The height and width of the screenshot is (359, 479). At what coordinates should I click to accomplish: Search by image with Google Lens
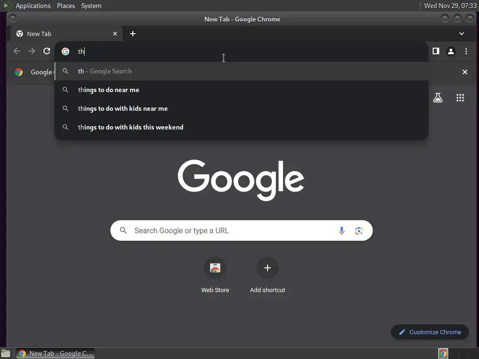pyautogui.click(x=359, y=230)
